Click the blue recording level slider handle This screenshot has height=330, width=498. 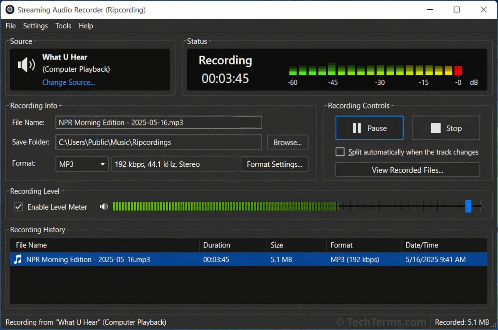click(x=468, y=206)
